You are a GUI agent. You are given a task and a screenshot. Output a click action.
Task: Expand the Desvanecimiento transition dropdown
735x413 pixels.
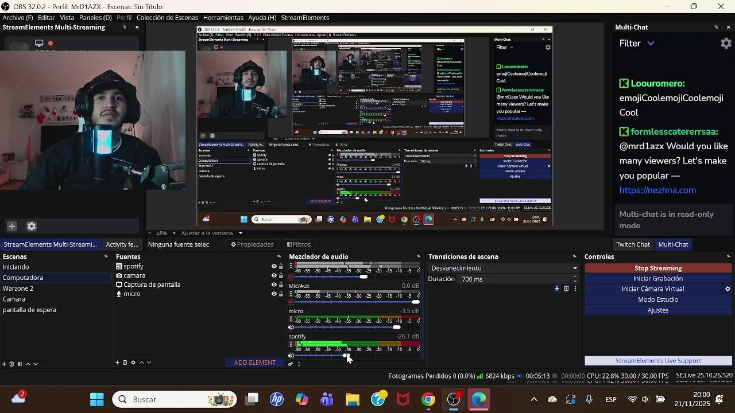coord(575,268)
